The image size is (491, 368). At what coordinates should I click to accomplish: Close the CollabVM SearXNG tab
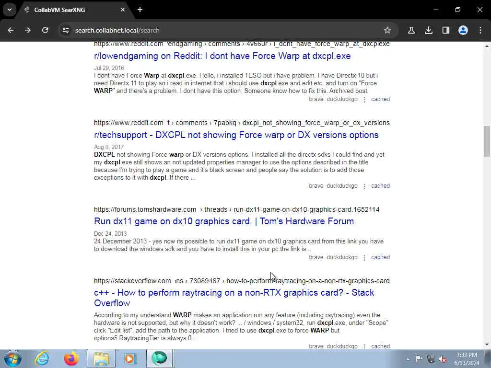pyautogui.click(x=123, y=10)
